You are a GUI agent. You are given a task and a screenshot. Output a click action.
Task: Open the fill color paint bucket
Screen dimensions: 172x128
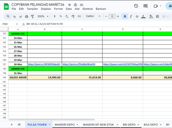151,16
